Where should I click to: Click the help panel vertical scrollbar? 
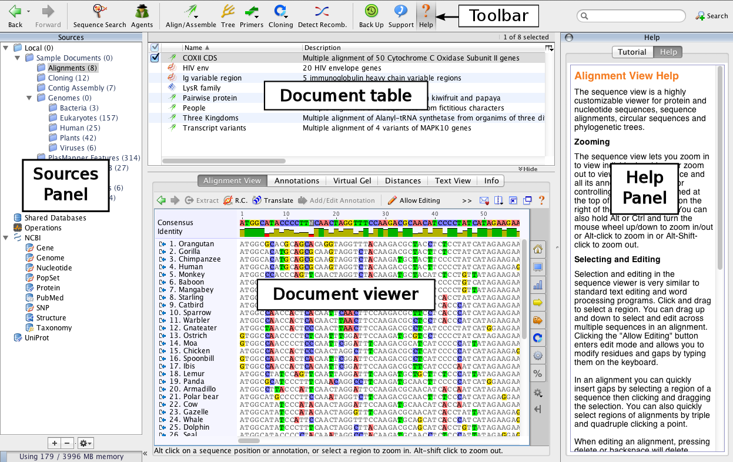tap(719, 168)
